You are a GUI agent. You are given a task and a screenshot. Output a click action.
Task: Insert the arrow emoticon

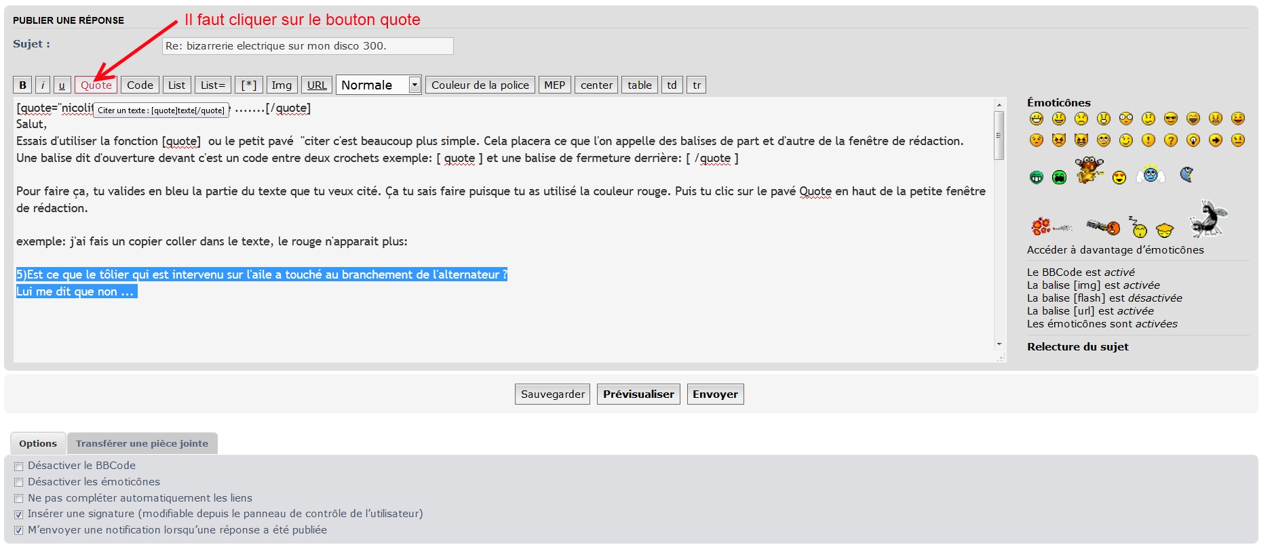coord(1216,140)
